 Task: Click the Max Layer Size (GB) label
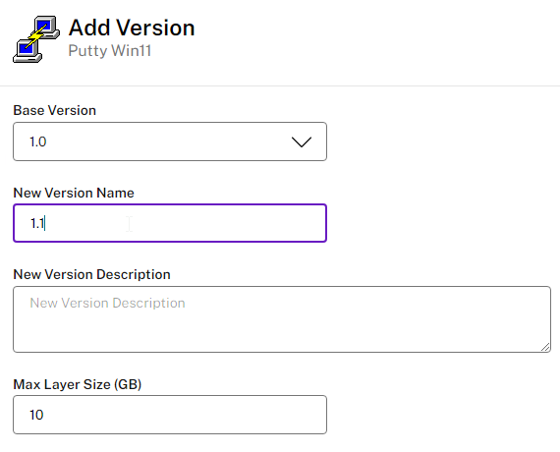(x=78, y=384)
